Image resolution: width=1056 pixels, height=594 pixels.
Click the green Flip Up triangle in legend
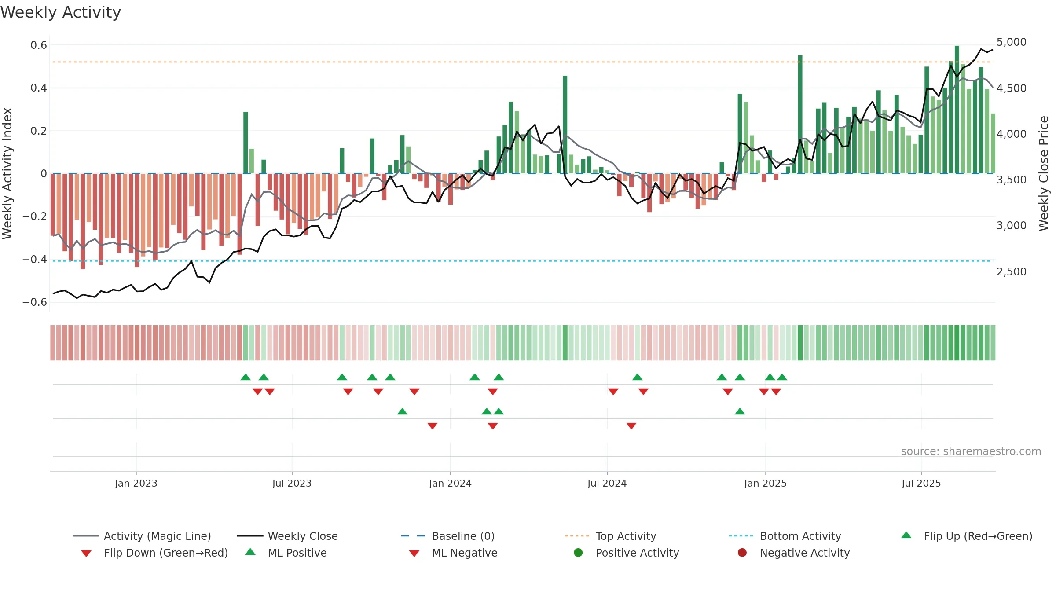tap(906, 535)
